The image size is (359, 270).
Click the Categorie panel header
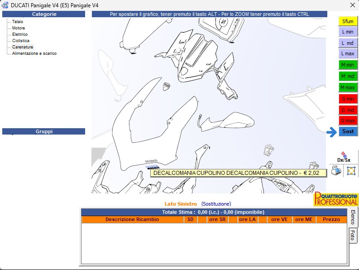[44, 14]
